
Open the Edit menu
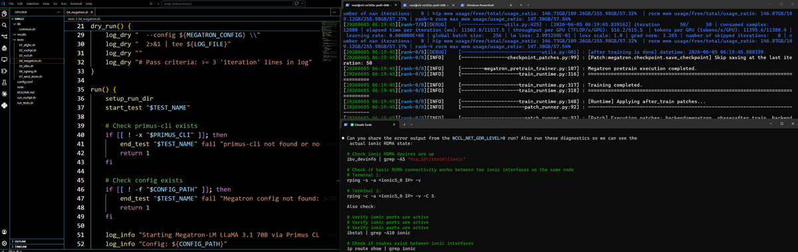click(20, 3)
